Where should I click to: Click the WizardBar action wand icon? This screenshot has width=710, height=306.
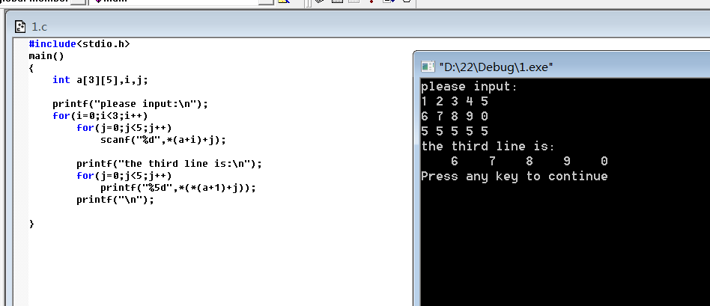pos(283,1)
